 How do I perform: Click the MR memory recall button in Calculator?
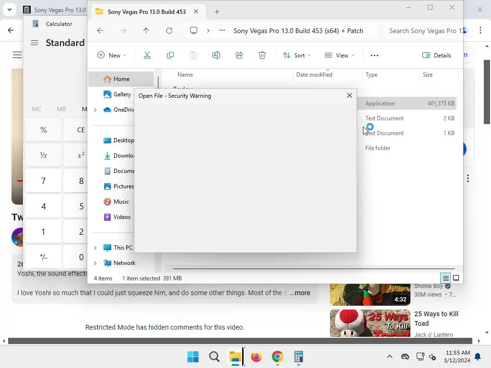[x=61, y=109]
